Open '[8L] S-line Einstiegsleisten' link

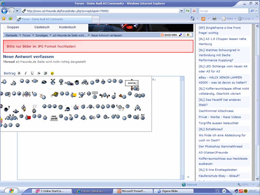pos(218,170)
